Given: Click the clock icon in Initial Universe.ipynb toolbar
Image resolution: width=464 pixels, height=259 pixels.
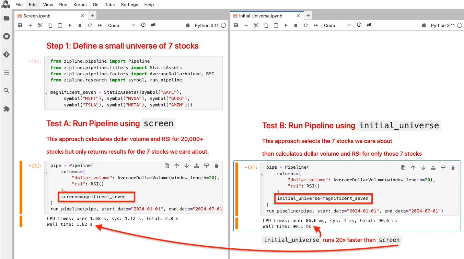Looking at the screenshot, I should point(359,25).
